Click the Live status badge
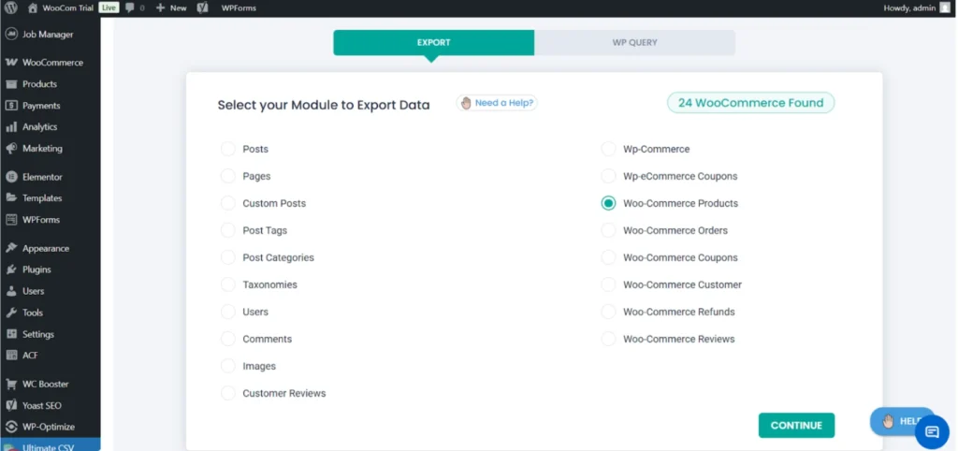 coord(109,7)
